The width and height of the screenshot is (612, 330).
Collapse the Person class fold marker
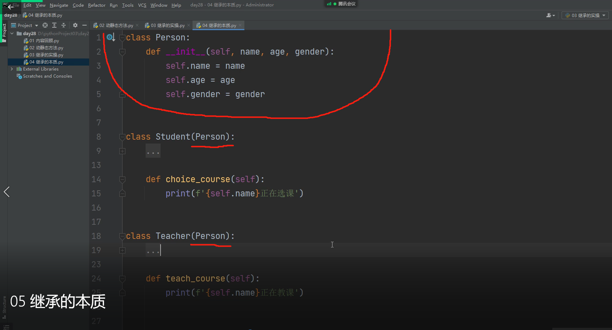pos(122,38)
